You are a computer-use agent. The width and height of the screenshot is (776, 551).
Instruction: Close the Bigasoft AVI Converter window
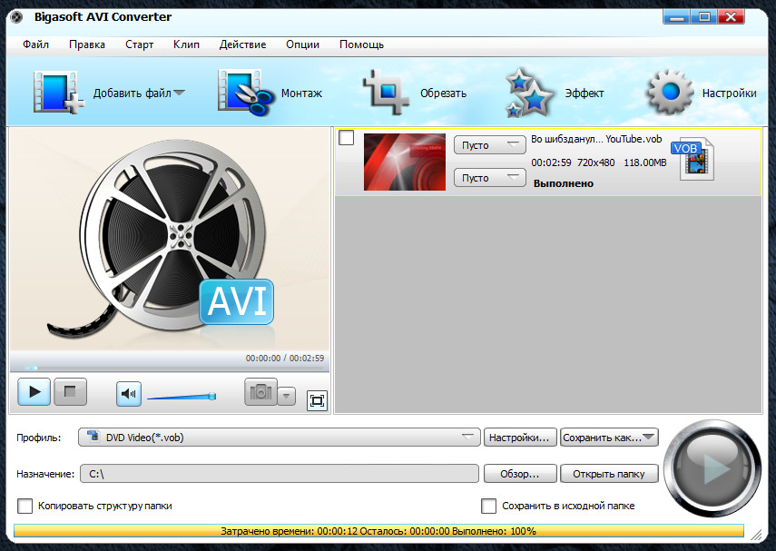click(731, 17)
